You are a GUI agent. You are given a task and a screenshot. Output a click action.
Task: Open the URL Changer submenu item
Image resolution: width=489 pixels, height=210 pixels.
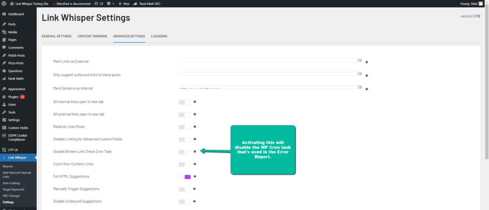click(11, 196)
